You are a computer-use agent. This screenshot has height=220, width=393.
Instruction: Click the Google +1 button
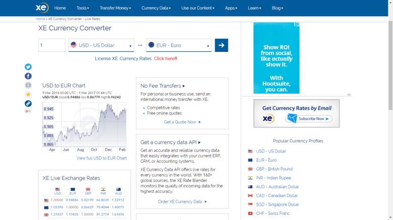click(x=28, y=111)
